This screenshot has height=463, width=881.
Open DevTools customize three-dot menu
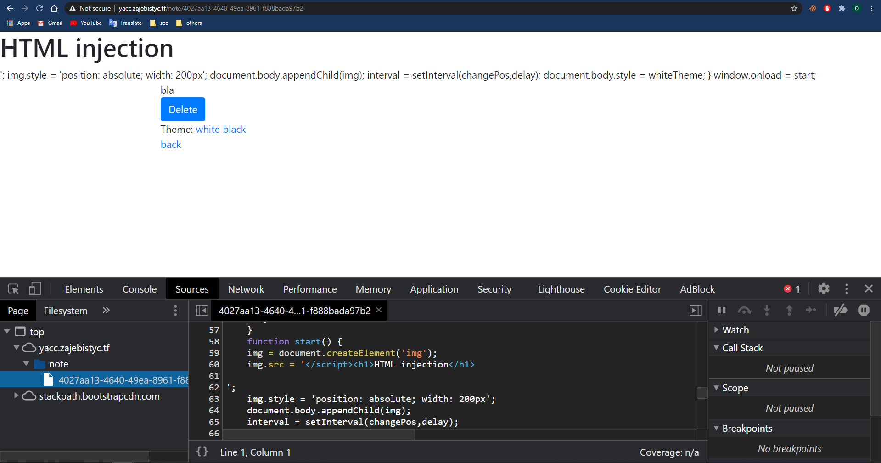click(847, 288)
